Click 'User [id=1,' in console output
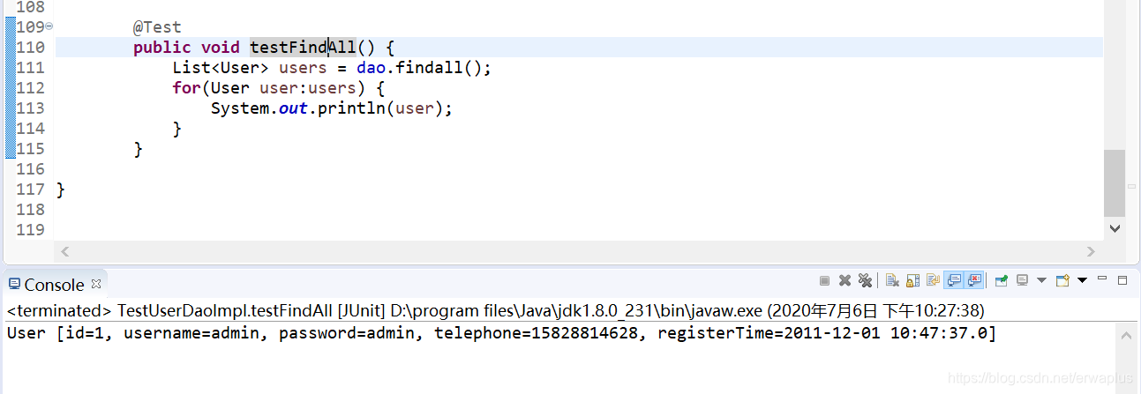This screenshot has height=394, width=1141. click(x=60, y=333)
